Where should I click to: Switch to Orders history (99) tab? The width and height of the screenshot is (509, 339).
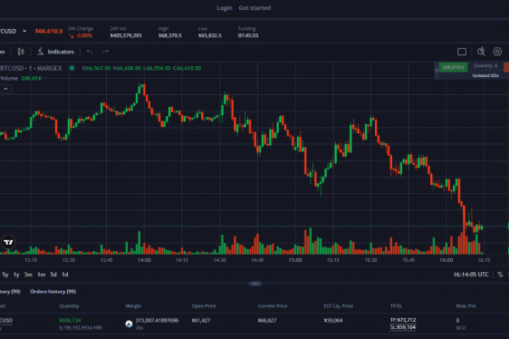coord(53,291)
